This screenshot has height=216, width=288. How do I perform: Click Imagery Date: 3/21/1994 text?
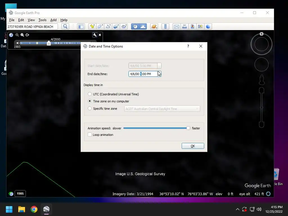(x=133, y=194)
